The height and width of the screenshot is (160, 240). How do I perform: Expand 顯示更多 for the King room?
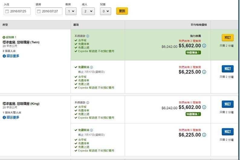[x=11, y=117]
